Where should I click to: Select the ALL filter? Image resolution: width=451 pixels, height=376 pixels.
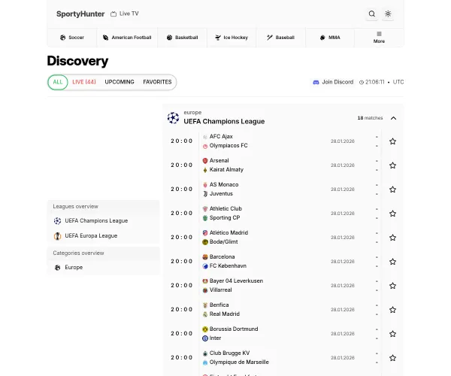click(x=58, y=82)
